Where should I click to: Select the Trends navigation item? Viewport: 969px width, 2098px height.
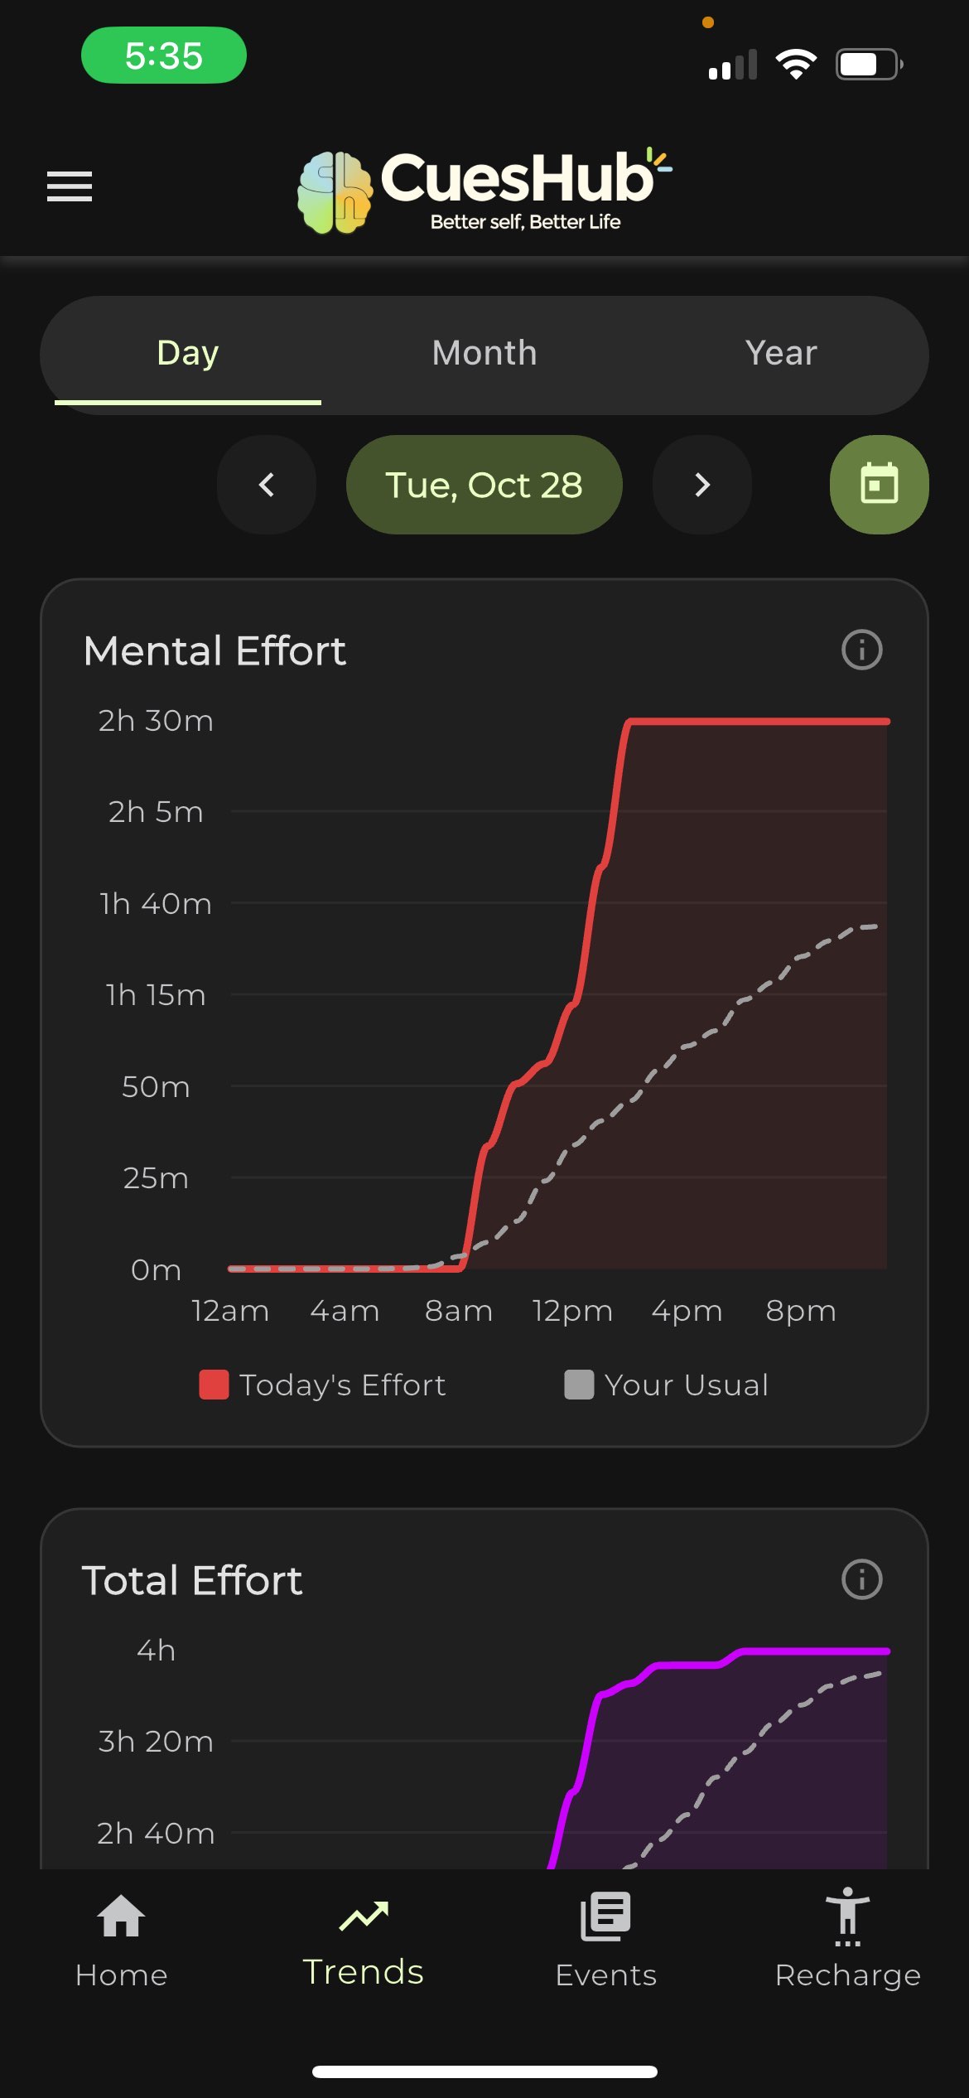[x=364, y=1939]
